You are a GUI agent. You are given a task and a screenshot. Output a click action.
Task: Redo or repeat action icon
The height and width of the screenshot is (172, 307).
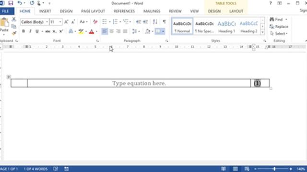pos(32,3)
